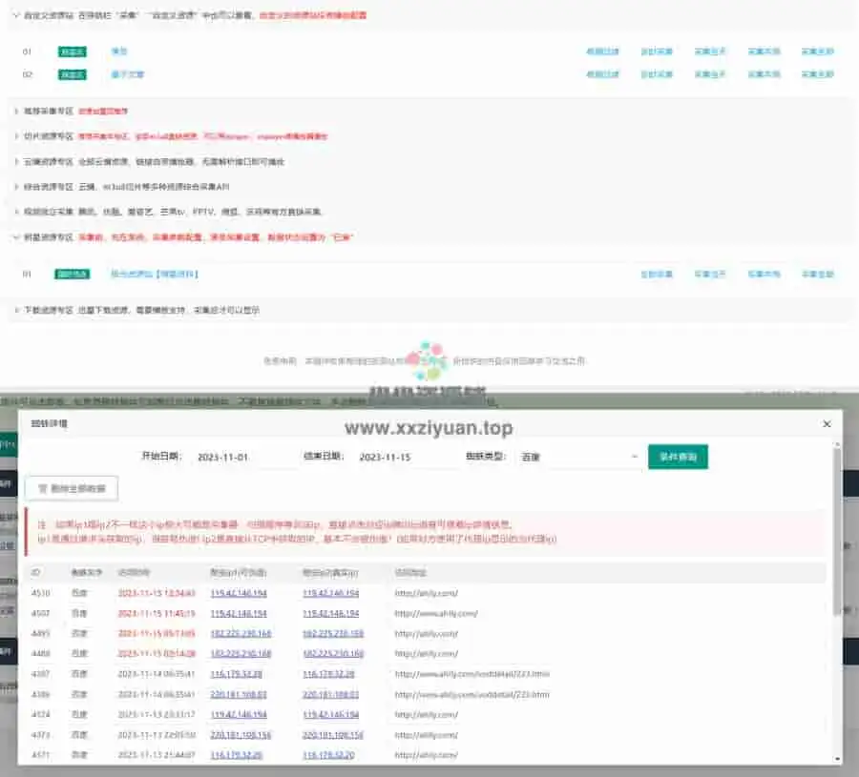
Task: Click the green tag badge in row 02
Action: tap(72, 74)
